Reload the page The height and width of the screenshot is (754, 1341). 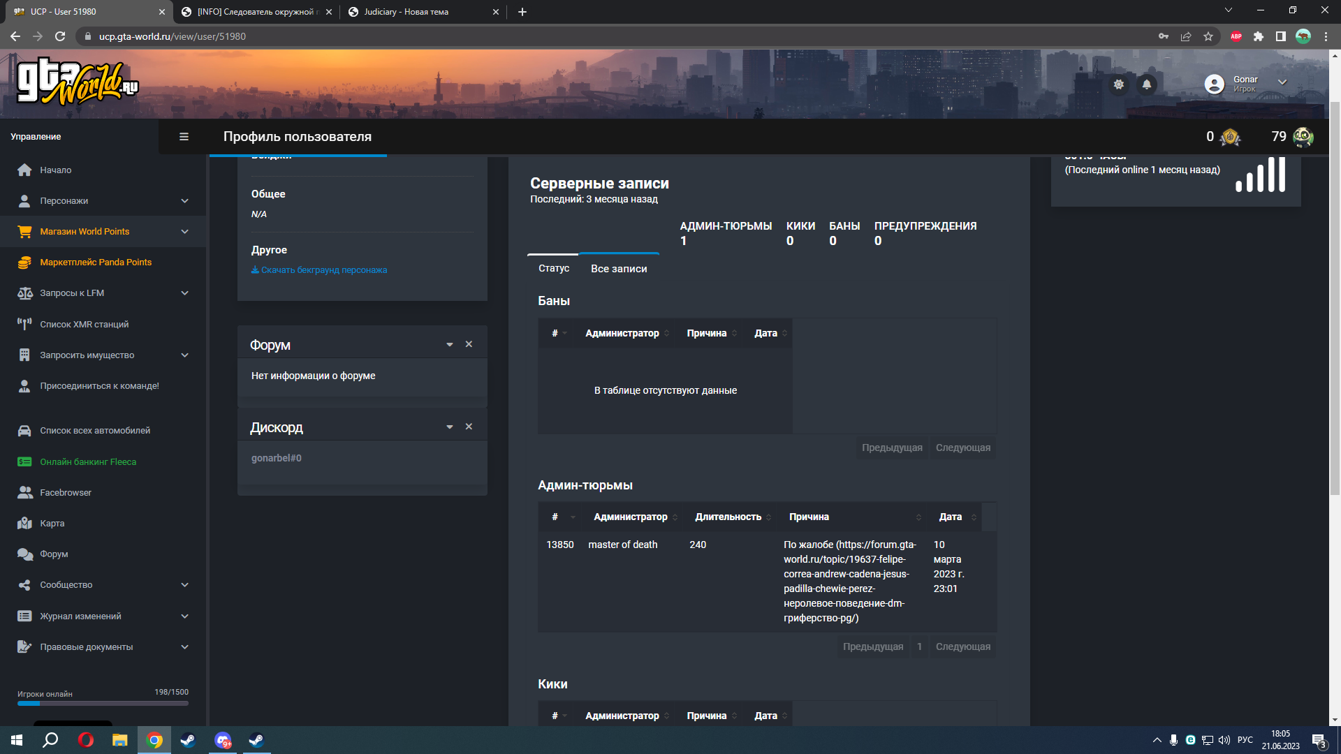tap(60, 36)
